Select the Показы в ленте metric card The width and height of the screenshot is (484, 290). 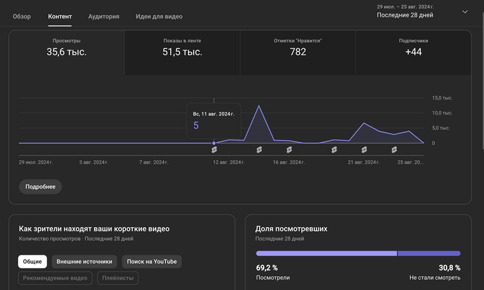point(183,47)
